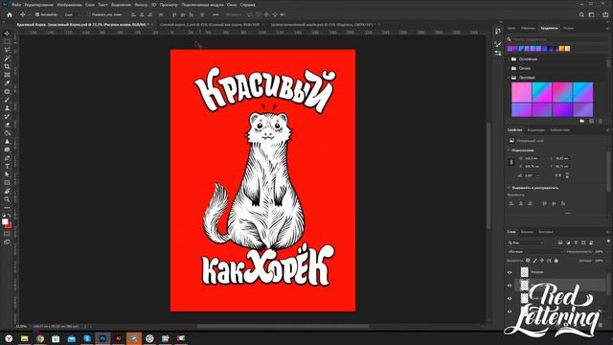Select the Rectangle shape tool
613x345 pixels.
[7, 183]
